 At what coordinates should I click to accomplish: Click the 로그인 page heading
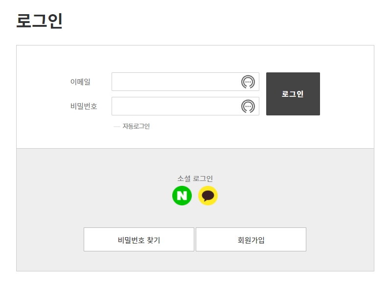tap(39, 21)
